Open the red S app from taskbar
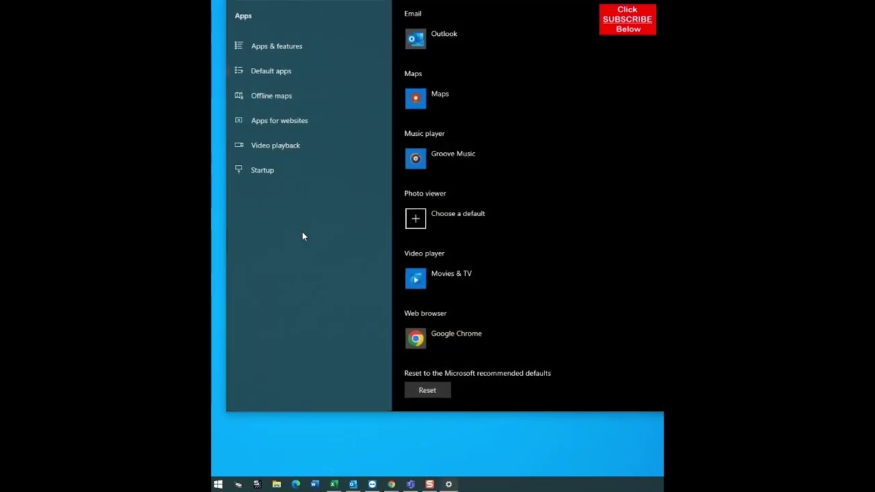This screenshot has width=875, height=492. 429,484
